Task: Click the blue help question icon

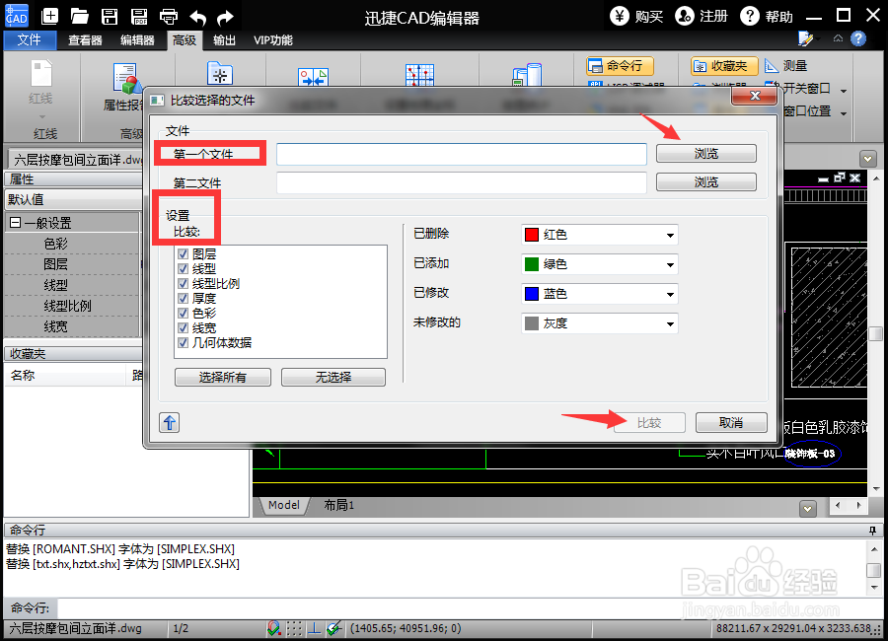Action: [858, 38]
